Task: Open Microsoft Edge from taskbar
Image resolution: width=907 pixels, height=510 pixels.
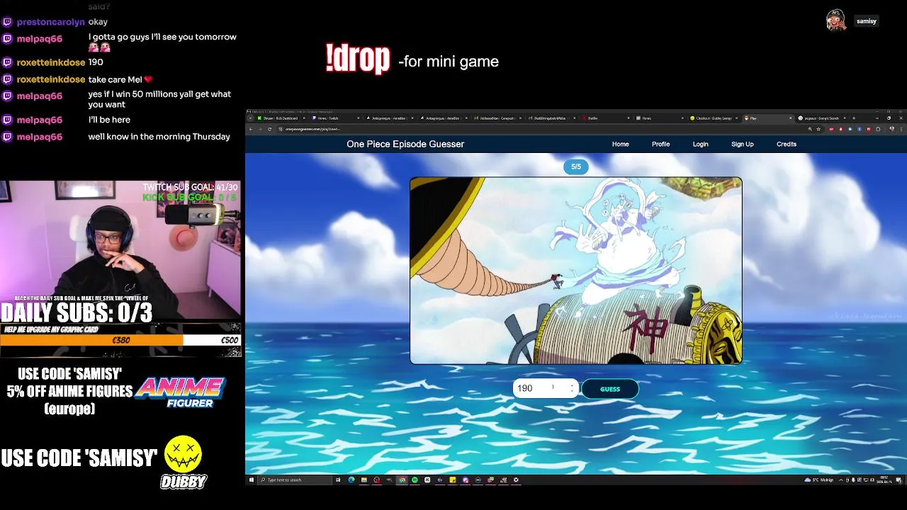Action: coord(351,480)
